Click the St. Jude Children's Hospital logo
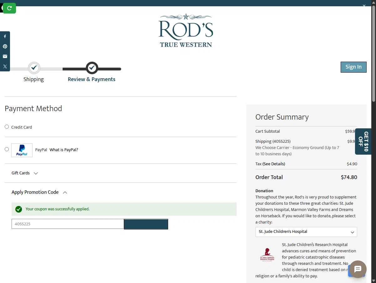This screenshot has height=283, width=376. [x=267, y=255]
